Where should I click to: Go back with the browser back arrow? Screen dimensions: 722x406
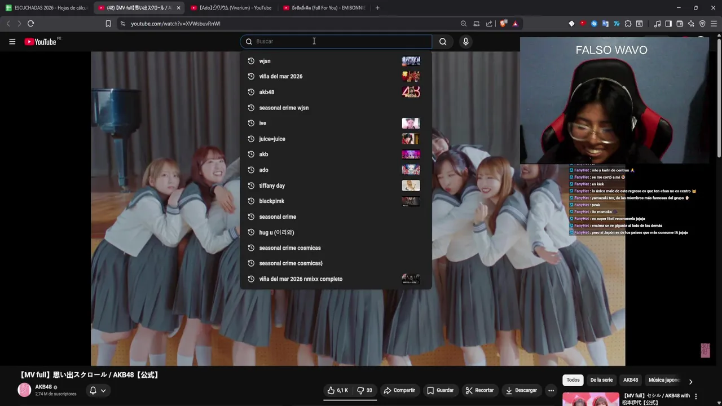[8, 24]
